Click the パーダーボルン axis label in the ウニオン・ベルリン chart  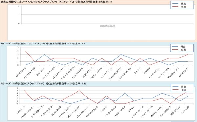pyautogui.click(x=154, y=73)
